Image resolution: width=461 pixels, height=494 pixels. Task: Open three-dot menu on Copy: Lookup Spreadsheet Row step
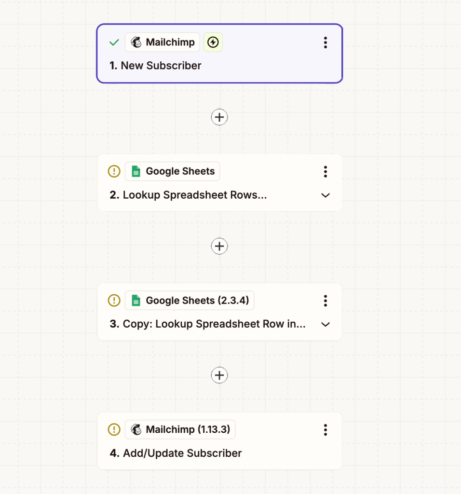(325, 301)
